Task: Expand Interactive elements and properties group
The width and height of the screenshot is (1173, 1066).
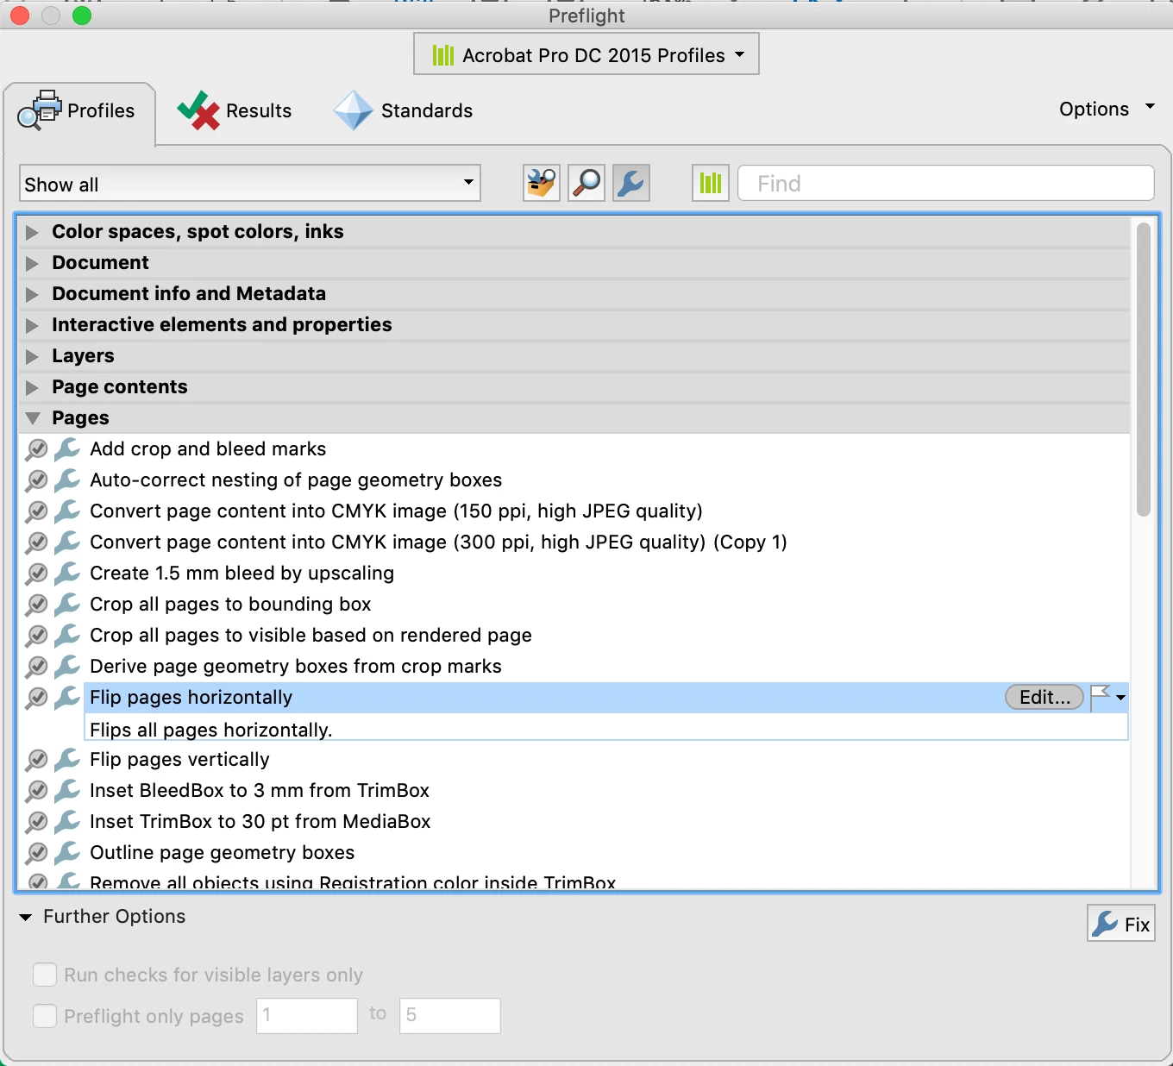Action: click(x=32, y=325)
